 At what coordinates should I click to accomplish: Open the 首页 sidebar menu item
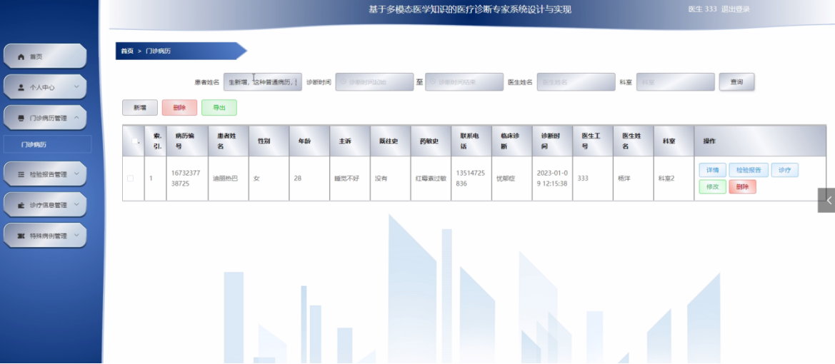pos(45,56)
